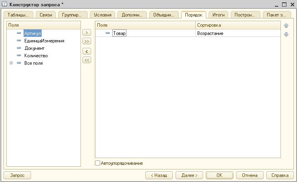Open the Условия tab
This screenshot has width=297, height=182.
click(103, 15)
